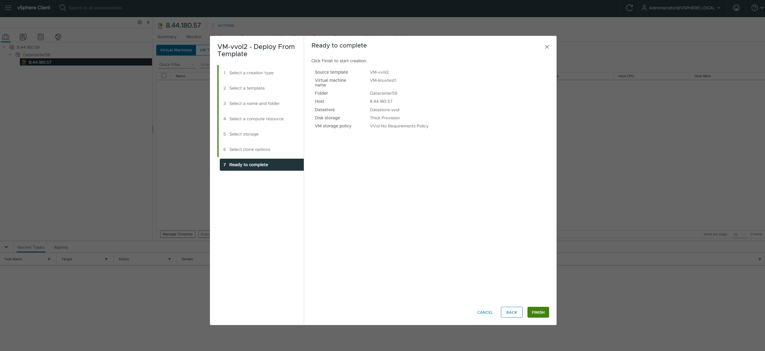Focus the Search in all environments field
This screenshot has height=351, width=765.
[x=95, y=8]
